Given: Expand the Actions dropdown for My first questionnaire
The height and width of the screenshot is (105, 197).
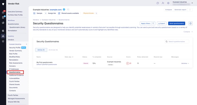Looking at the screenshot, I should click(185, 64).
